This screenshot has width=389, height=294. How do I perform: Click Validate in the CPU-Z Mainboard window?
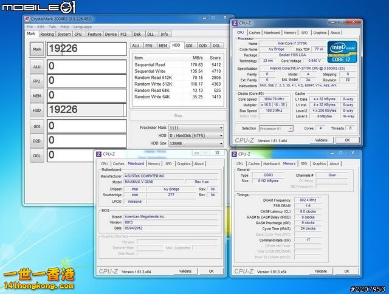[185, 271]
